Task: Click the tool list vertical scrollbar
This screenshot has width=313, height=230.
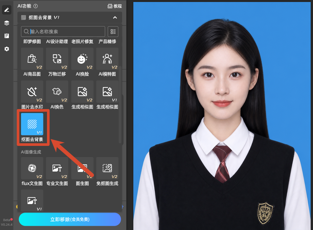Action: point(120,104)
